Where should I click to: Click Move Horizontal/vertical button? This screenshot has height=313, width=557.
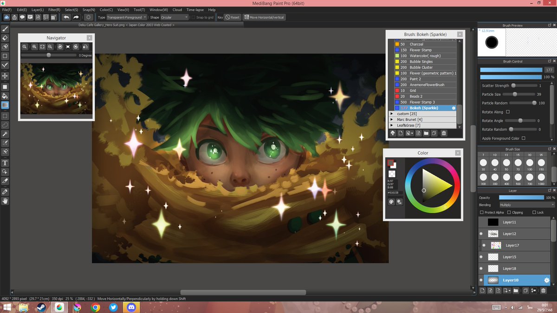[264, 17]
